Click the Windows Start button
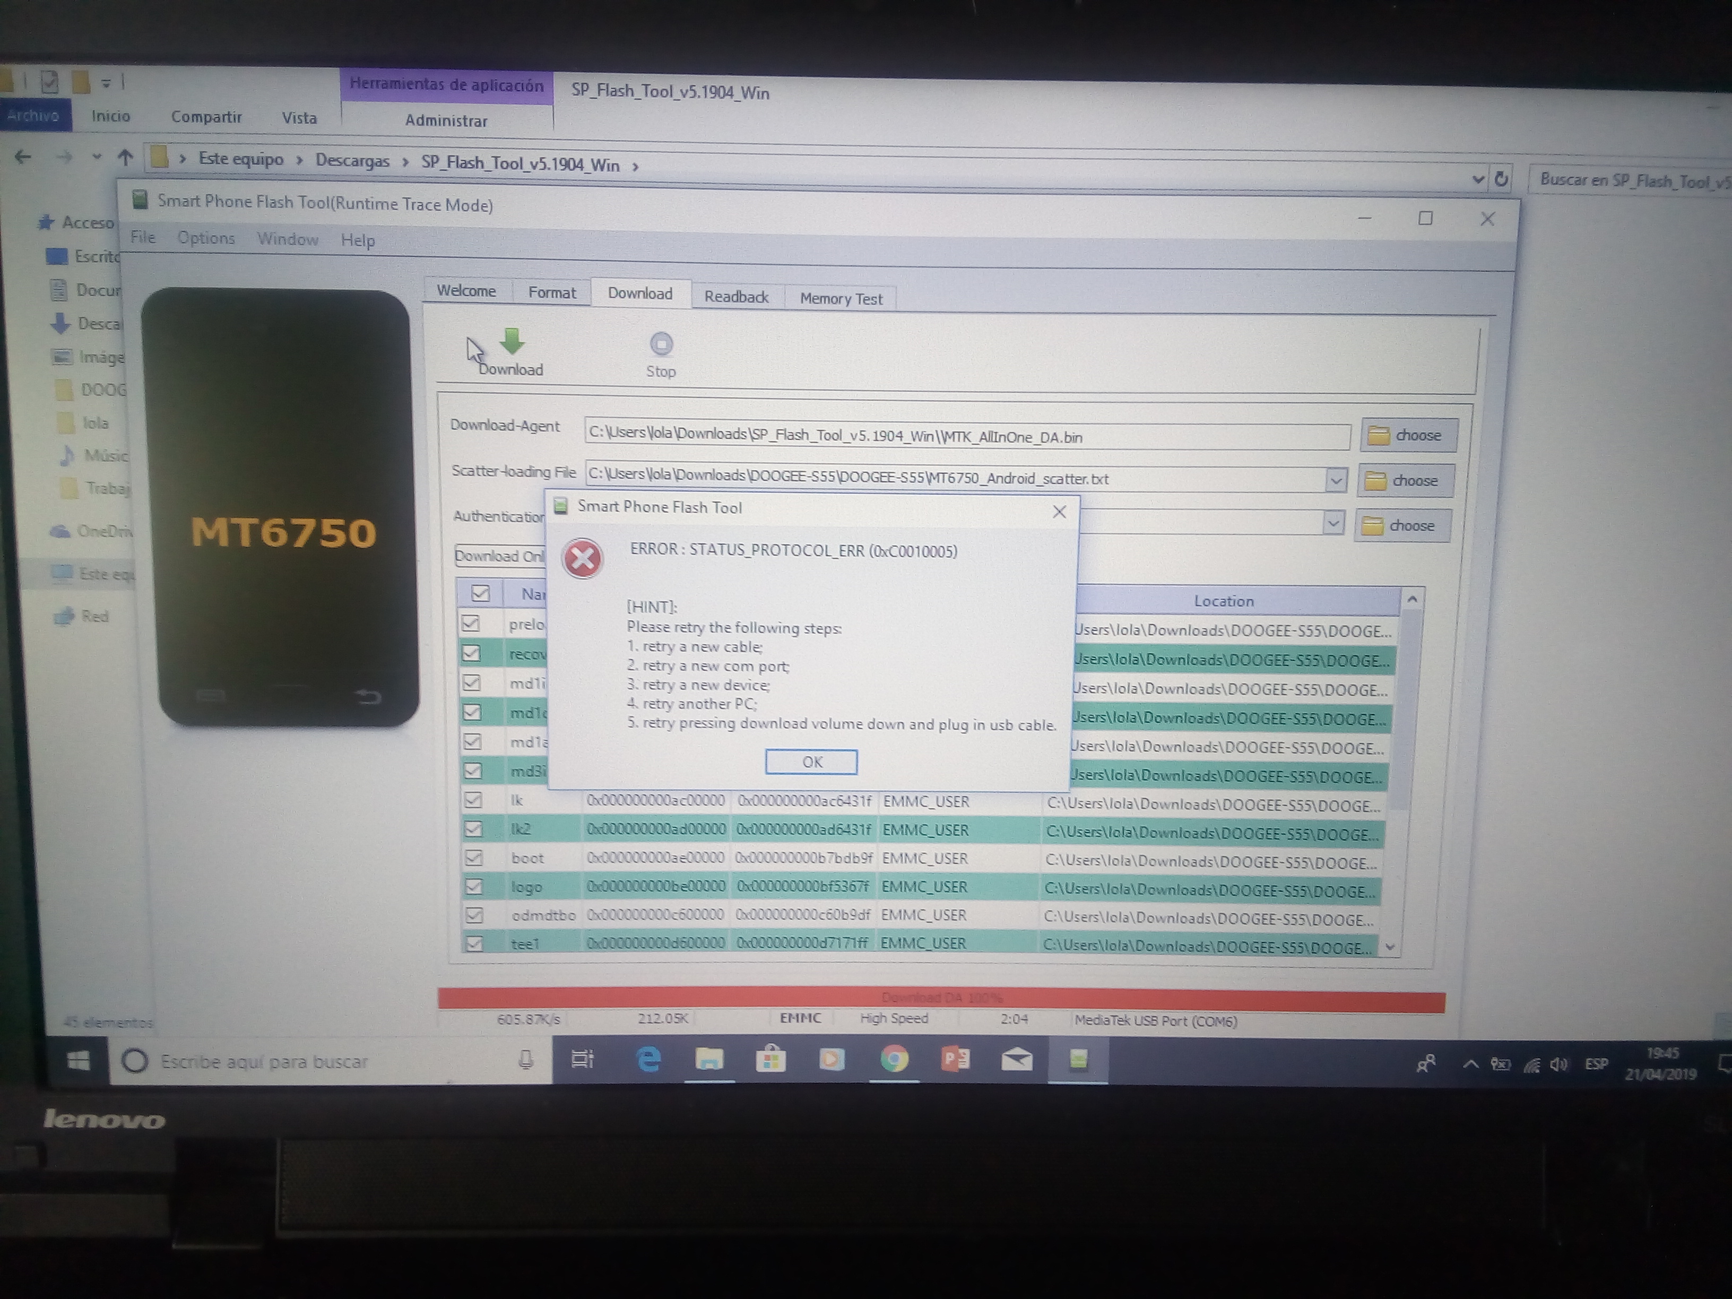Image resolution: width=1732 pixels, height=1299 pixels. click(x=79, y=1061)
